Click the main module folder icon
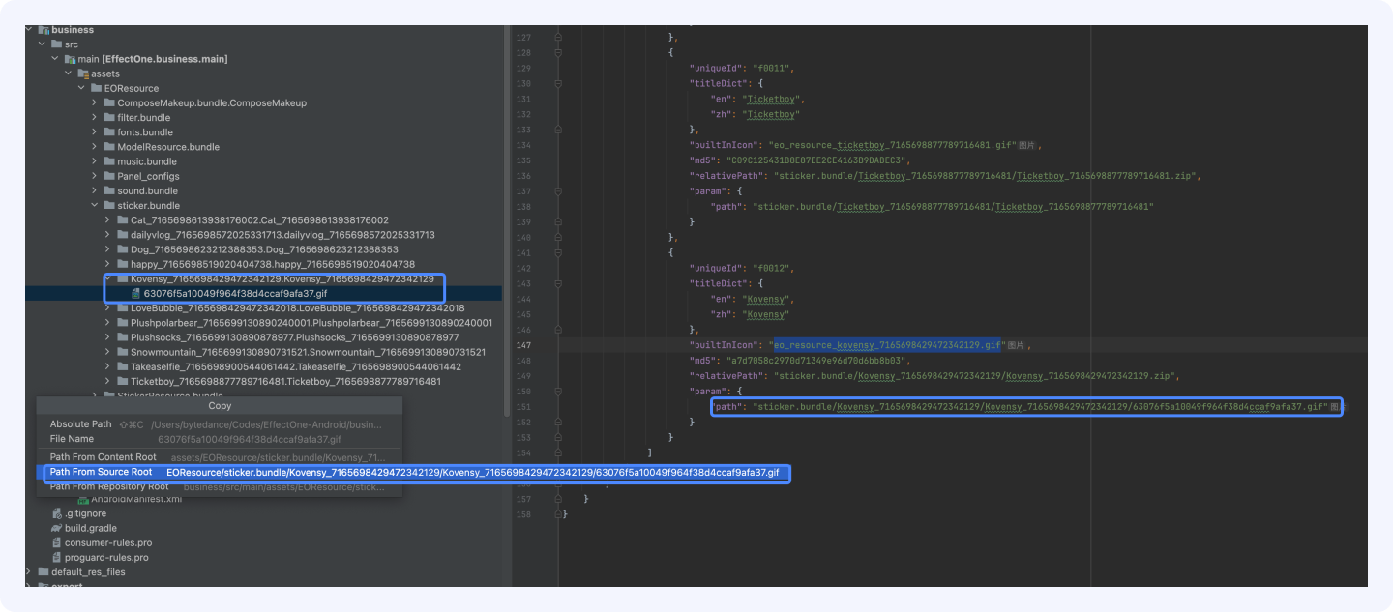 (x=70, y=59)
